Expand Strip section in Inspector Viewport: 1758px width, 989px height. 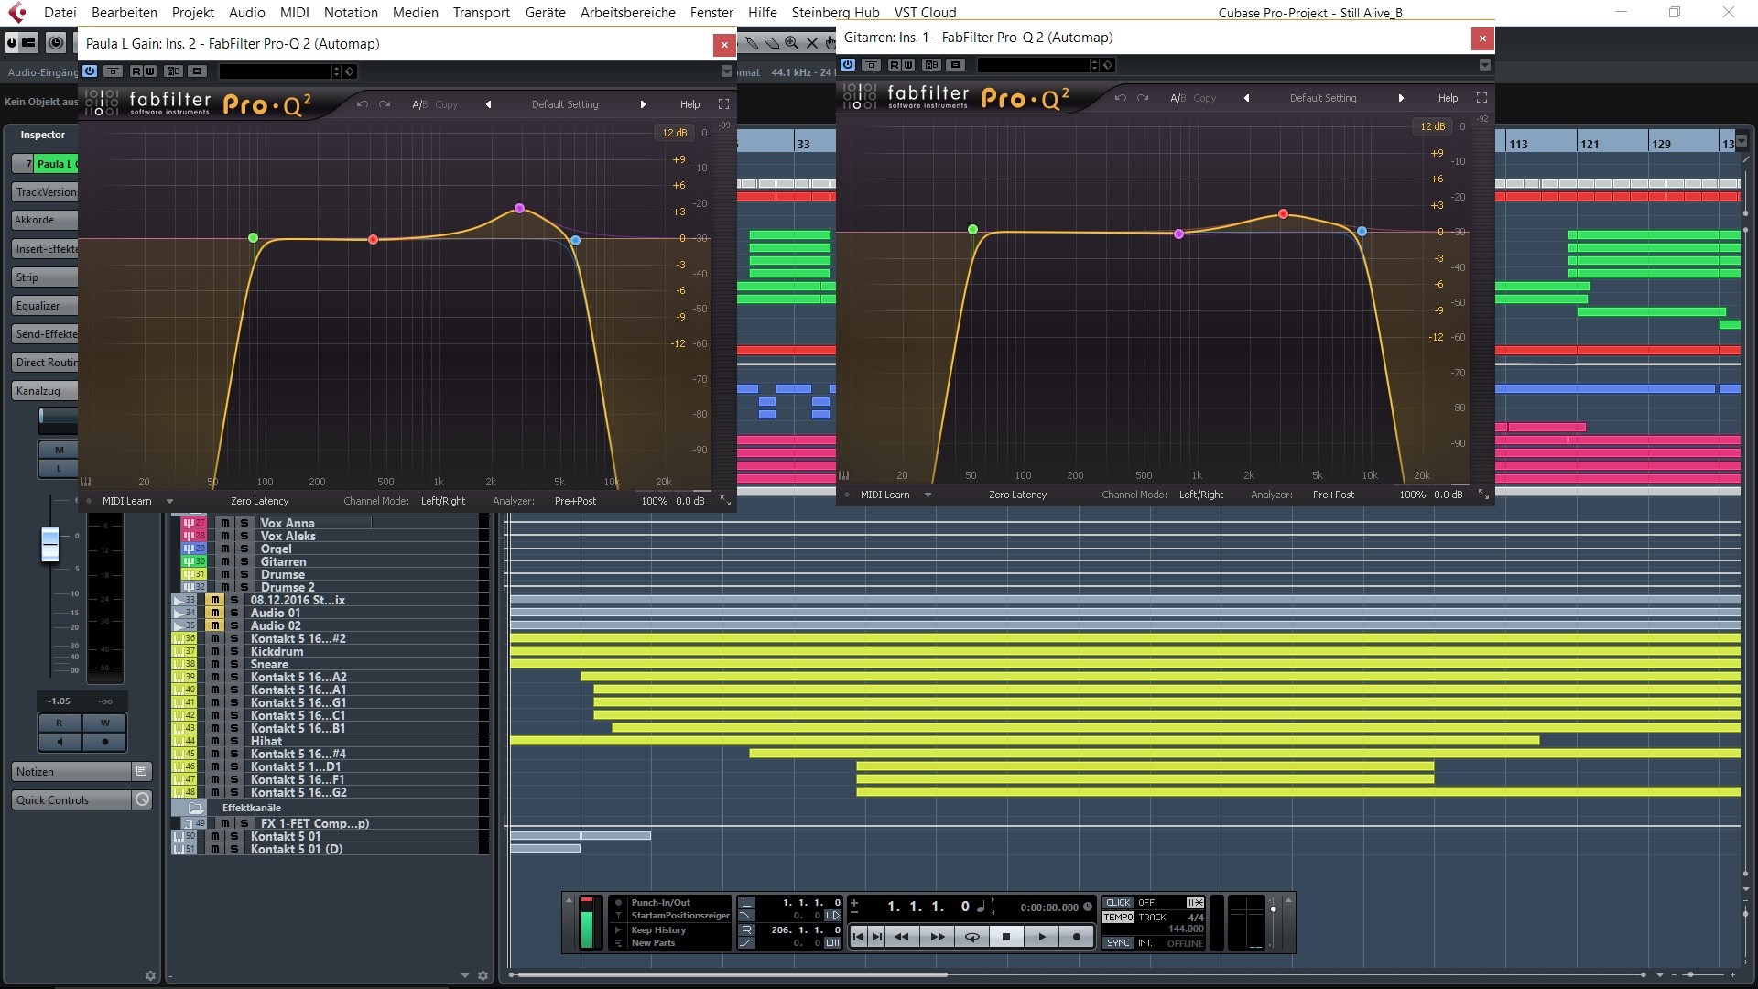click(x=44, y=277)
